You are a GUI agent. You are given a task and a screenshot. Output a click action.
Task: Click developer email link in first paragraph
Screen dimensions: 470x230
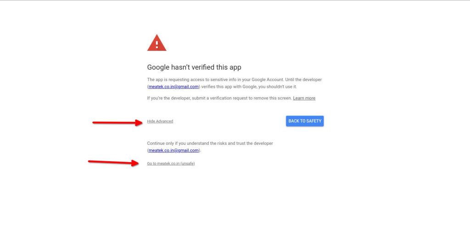point(173,87)
